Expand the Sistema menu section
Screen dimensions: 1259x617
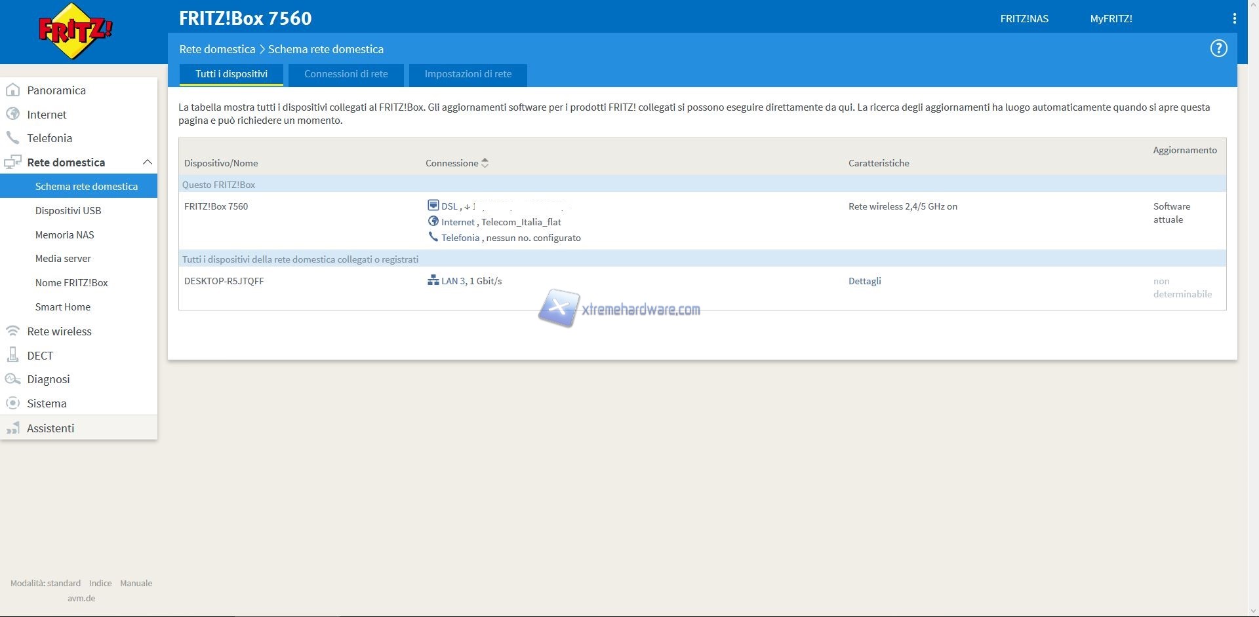pyautogui.click(x=47, y=403)
